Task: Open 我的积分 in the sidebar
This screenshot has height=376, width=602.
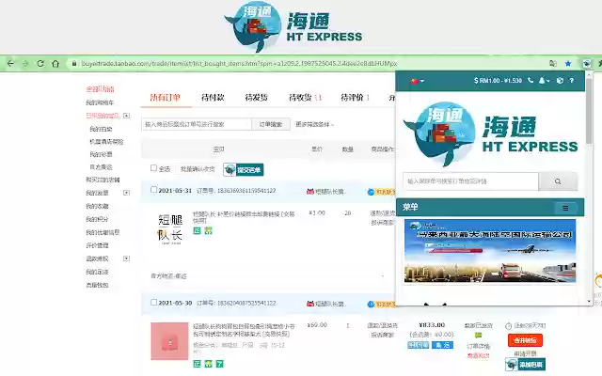Action: pyautogui.click(x=97, y=219)
